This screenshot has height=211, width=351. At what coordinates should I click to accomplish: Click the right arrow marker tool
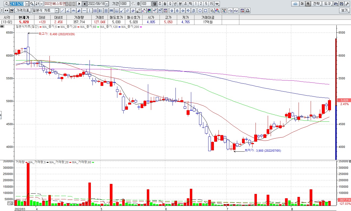point(188,11)
